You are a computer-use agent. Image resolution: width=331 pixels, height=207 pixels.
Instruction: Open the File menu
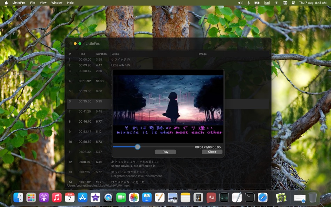(x=32, y=3)
